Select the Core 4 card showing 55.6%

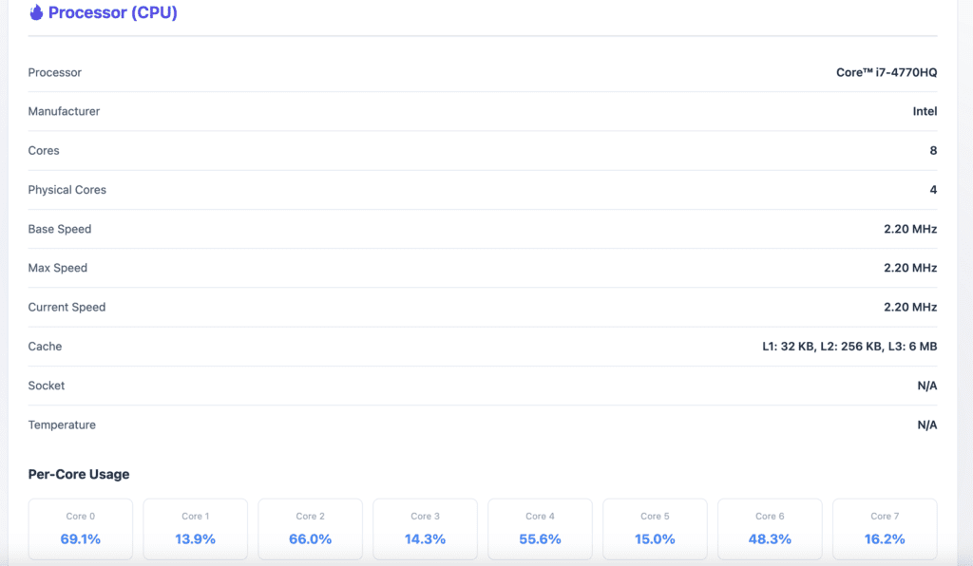tap(540, 529)
